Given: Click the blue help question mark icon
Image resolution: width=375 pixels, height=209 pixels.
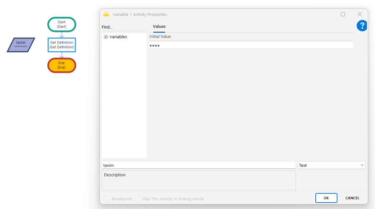Looking at the screenshot, I should (x=362, y=26).
